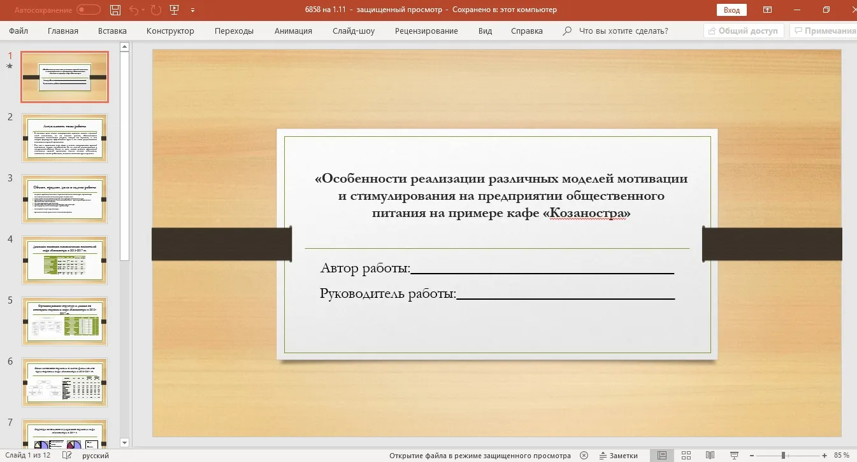Click the zoom slider
Viewport: 857px width, 462px height.
click(788, 456)
